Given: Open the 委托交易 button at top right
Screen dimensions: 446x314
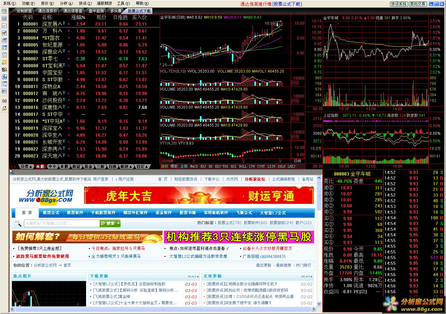Looking at the screenshot, I should coord(418,4).
